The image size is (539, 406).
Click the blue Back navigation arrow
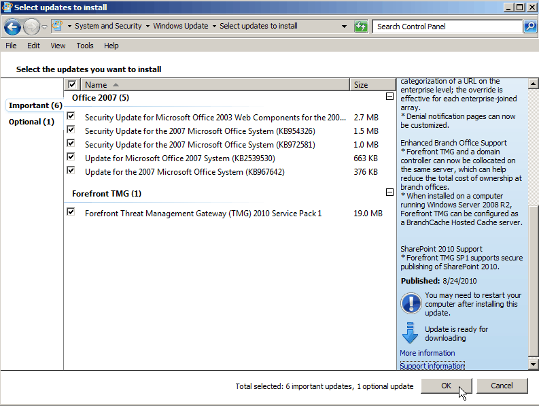(12, 27)
